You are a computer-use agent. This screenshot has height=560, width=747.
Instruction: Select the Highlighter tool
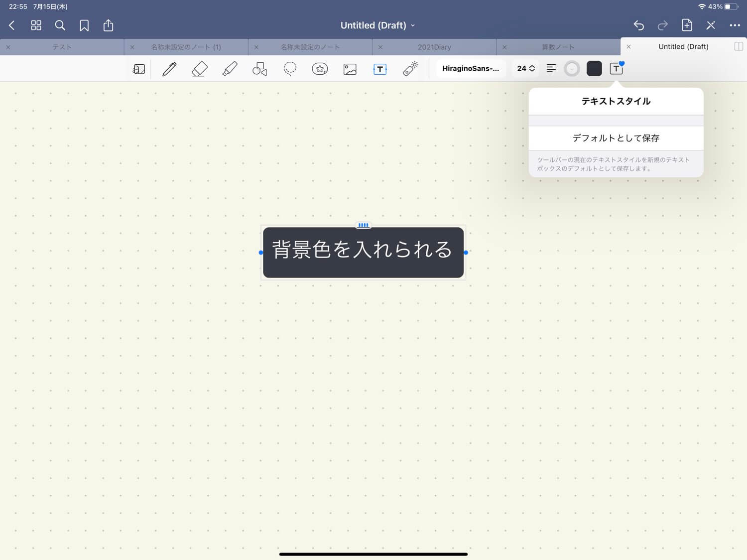(230, 69)
